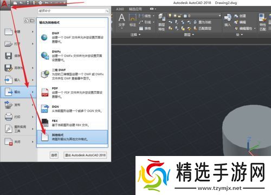Click the 插入 (Insert block) tool

[228, 20]
